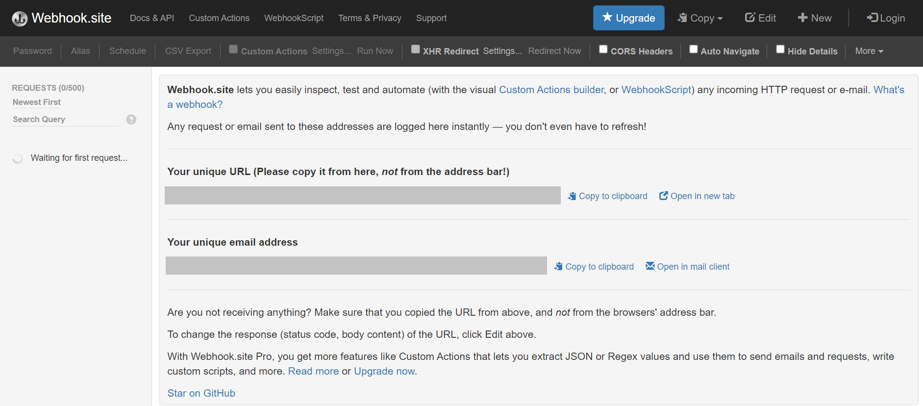Image resolution: width=923 pixels, height=406 pixels.
Task: Click the Search Query input field
Action: point(66,119)
